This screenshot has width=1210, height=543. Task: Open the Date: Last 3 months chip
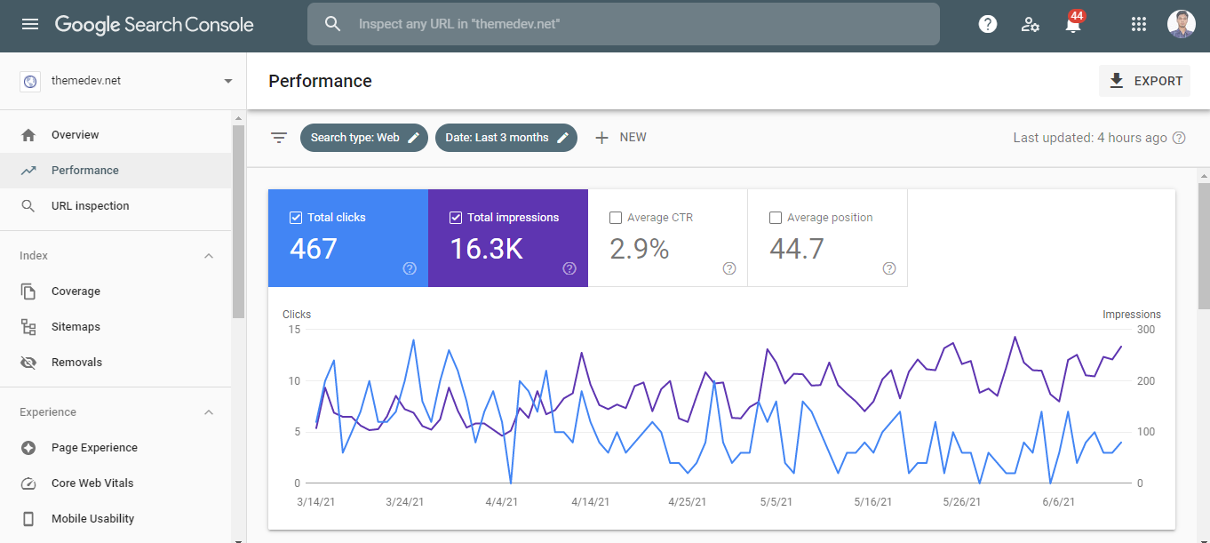tap(506, 138)
